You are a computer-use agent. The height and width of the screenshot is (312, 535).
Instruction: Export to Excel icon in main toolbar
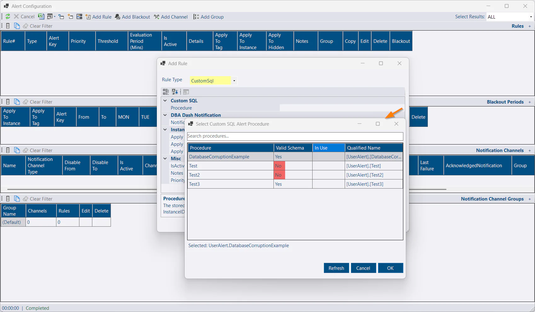[x=41, y=17]
